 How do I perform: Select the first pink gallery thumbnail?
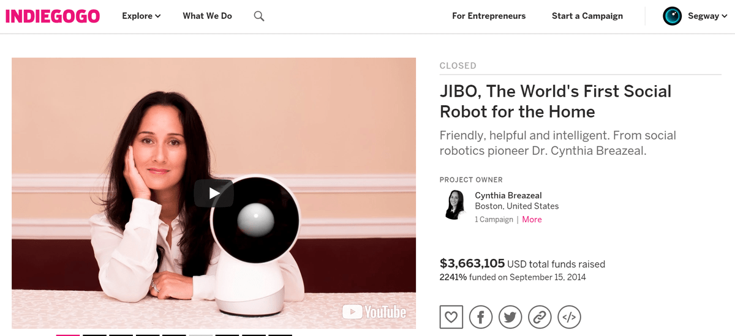tap(68, 335)
